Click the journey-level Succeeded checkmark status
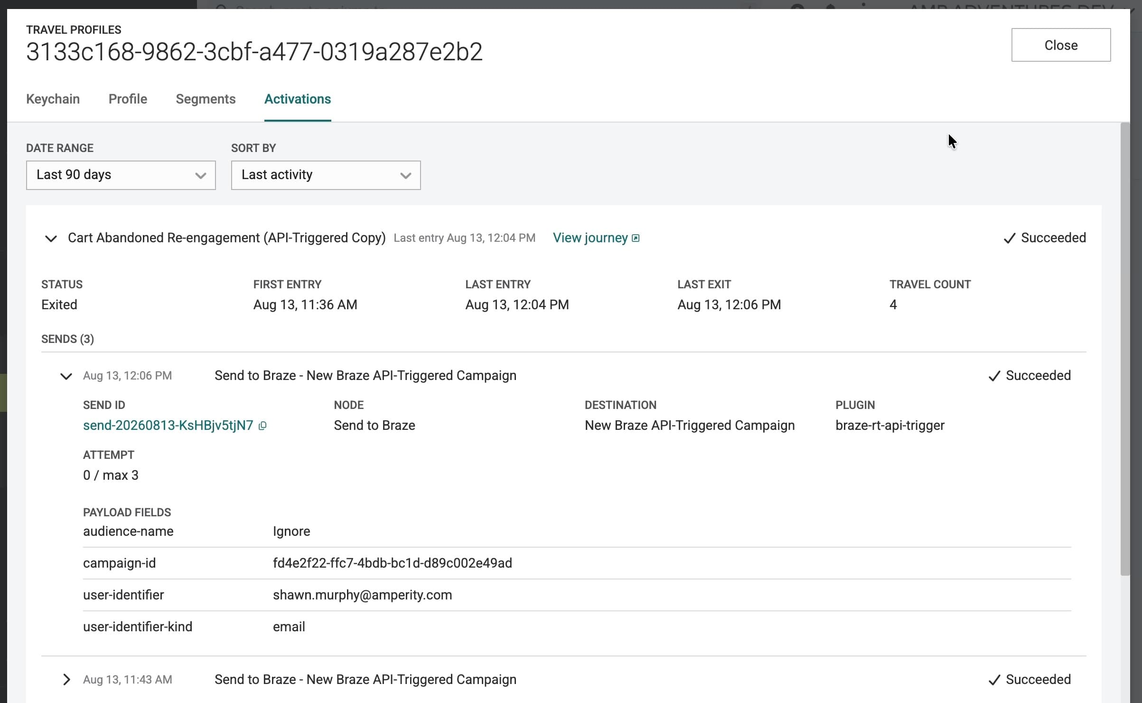 [x=1044, y=237]
